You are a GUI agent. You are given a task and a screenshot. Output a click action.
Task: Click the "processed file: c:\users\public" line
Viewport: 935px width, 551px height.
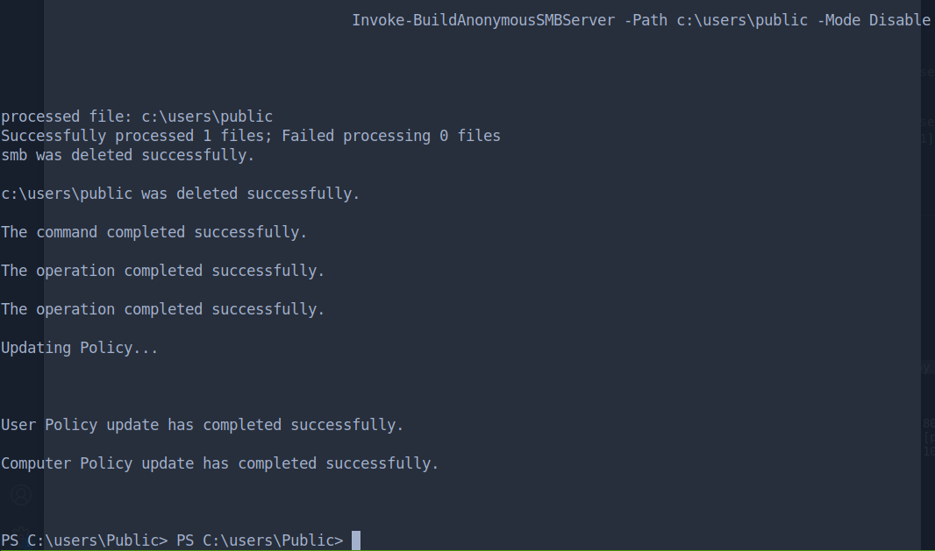coord(137,117)
